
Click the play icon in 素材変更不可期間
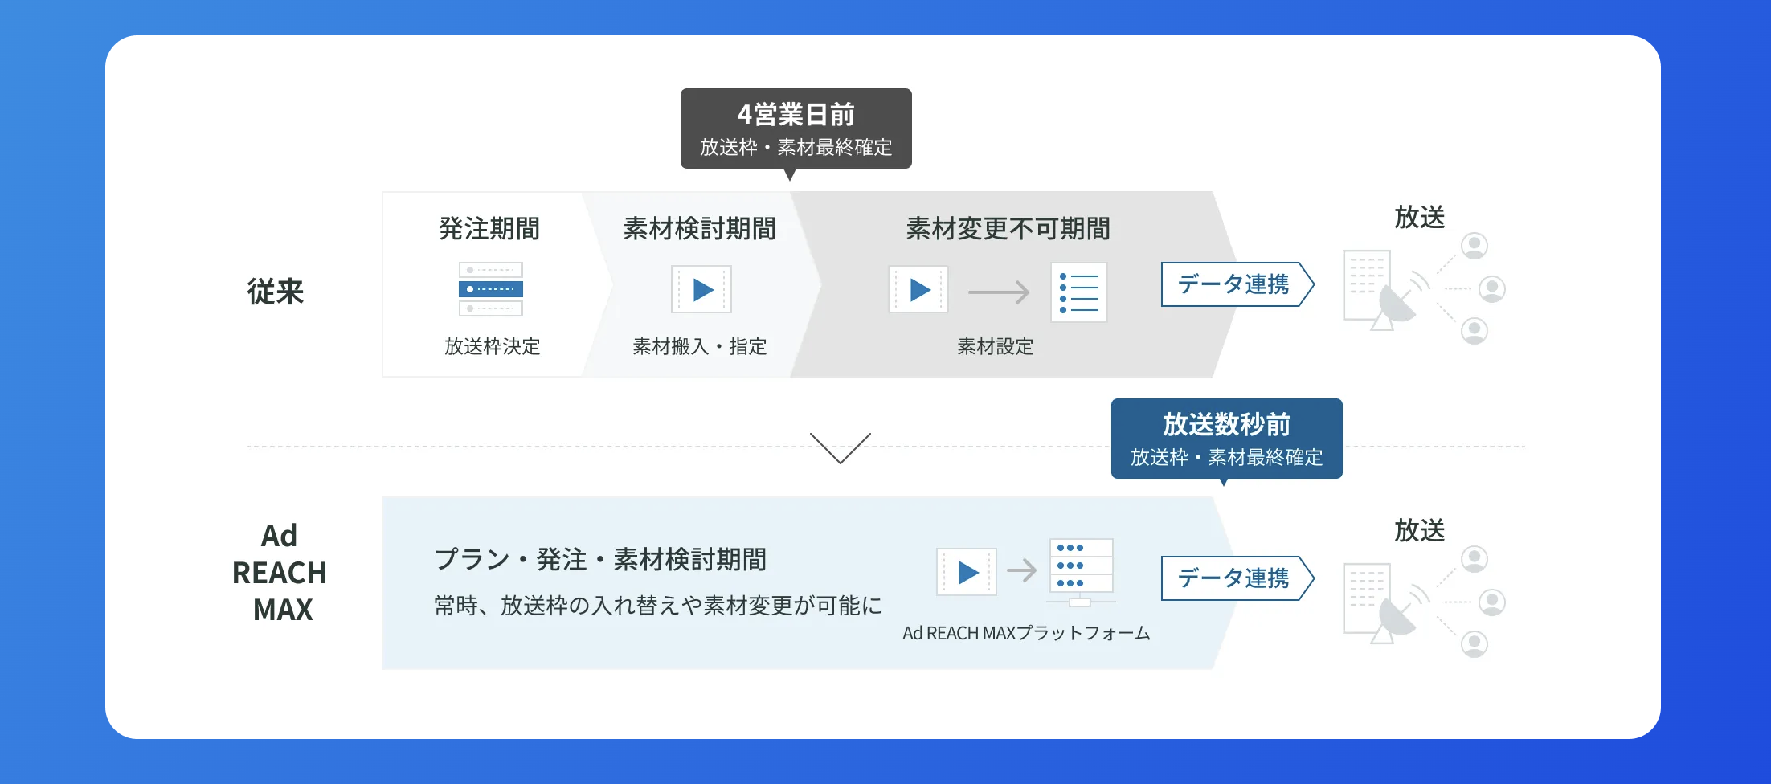(x=918, y=289)
